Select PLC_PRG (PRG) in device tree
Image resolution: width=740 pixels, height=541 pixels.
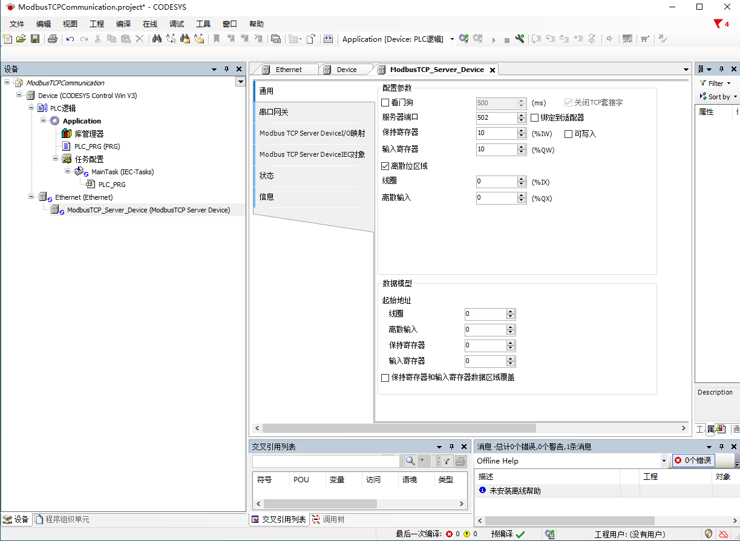pyautogui.click(x=97, y=146)
